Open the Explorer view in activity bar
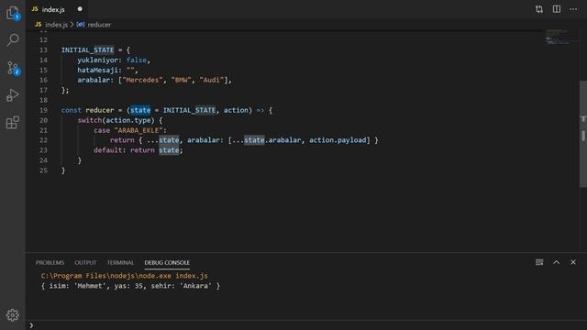 tap(13, 14)
